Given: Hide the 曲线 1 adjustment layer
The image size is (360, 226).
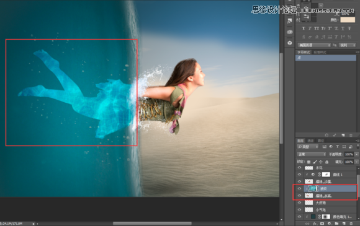Looking at the screenshot, I should pos(299,175).
